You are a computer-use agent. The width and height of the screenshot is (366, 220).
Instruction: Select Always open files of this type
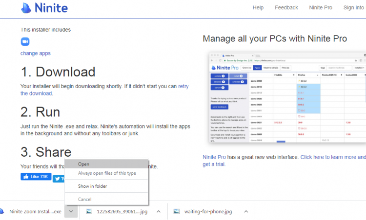point(106,173)
